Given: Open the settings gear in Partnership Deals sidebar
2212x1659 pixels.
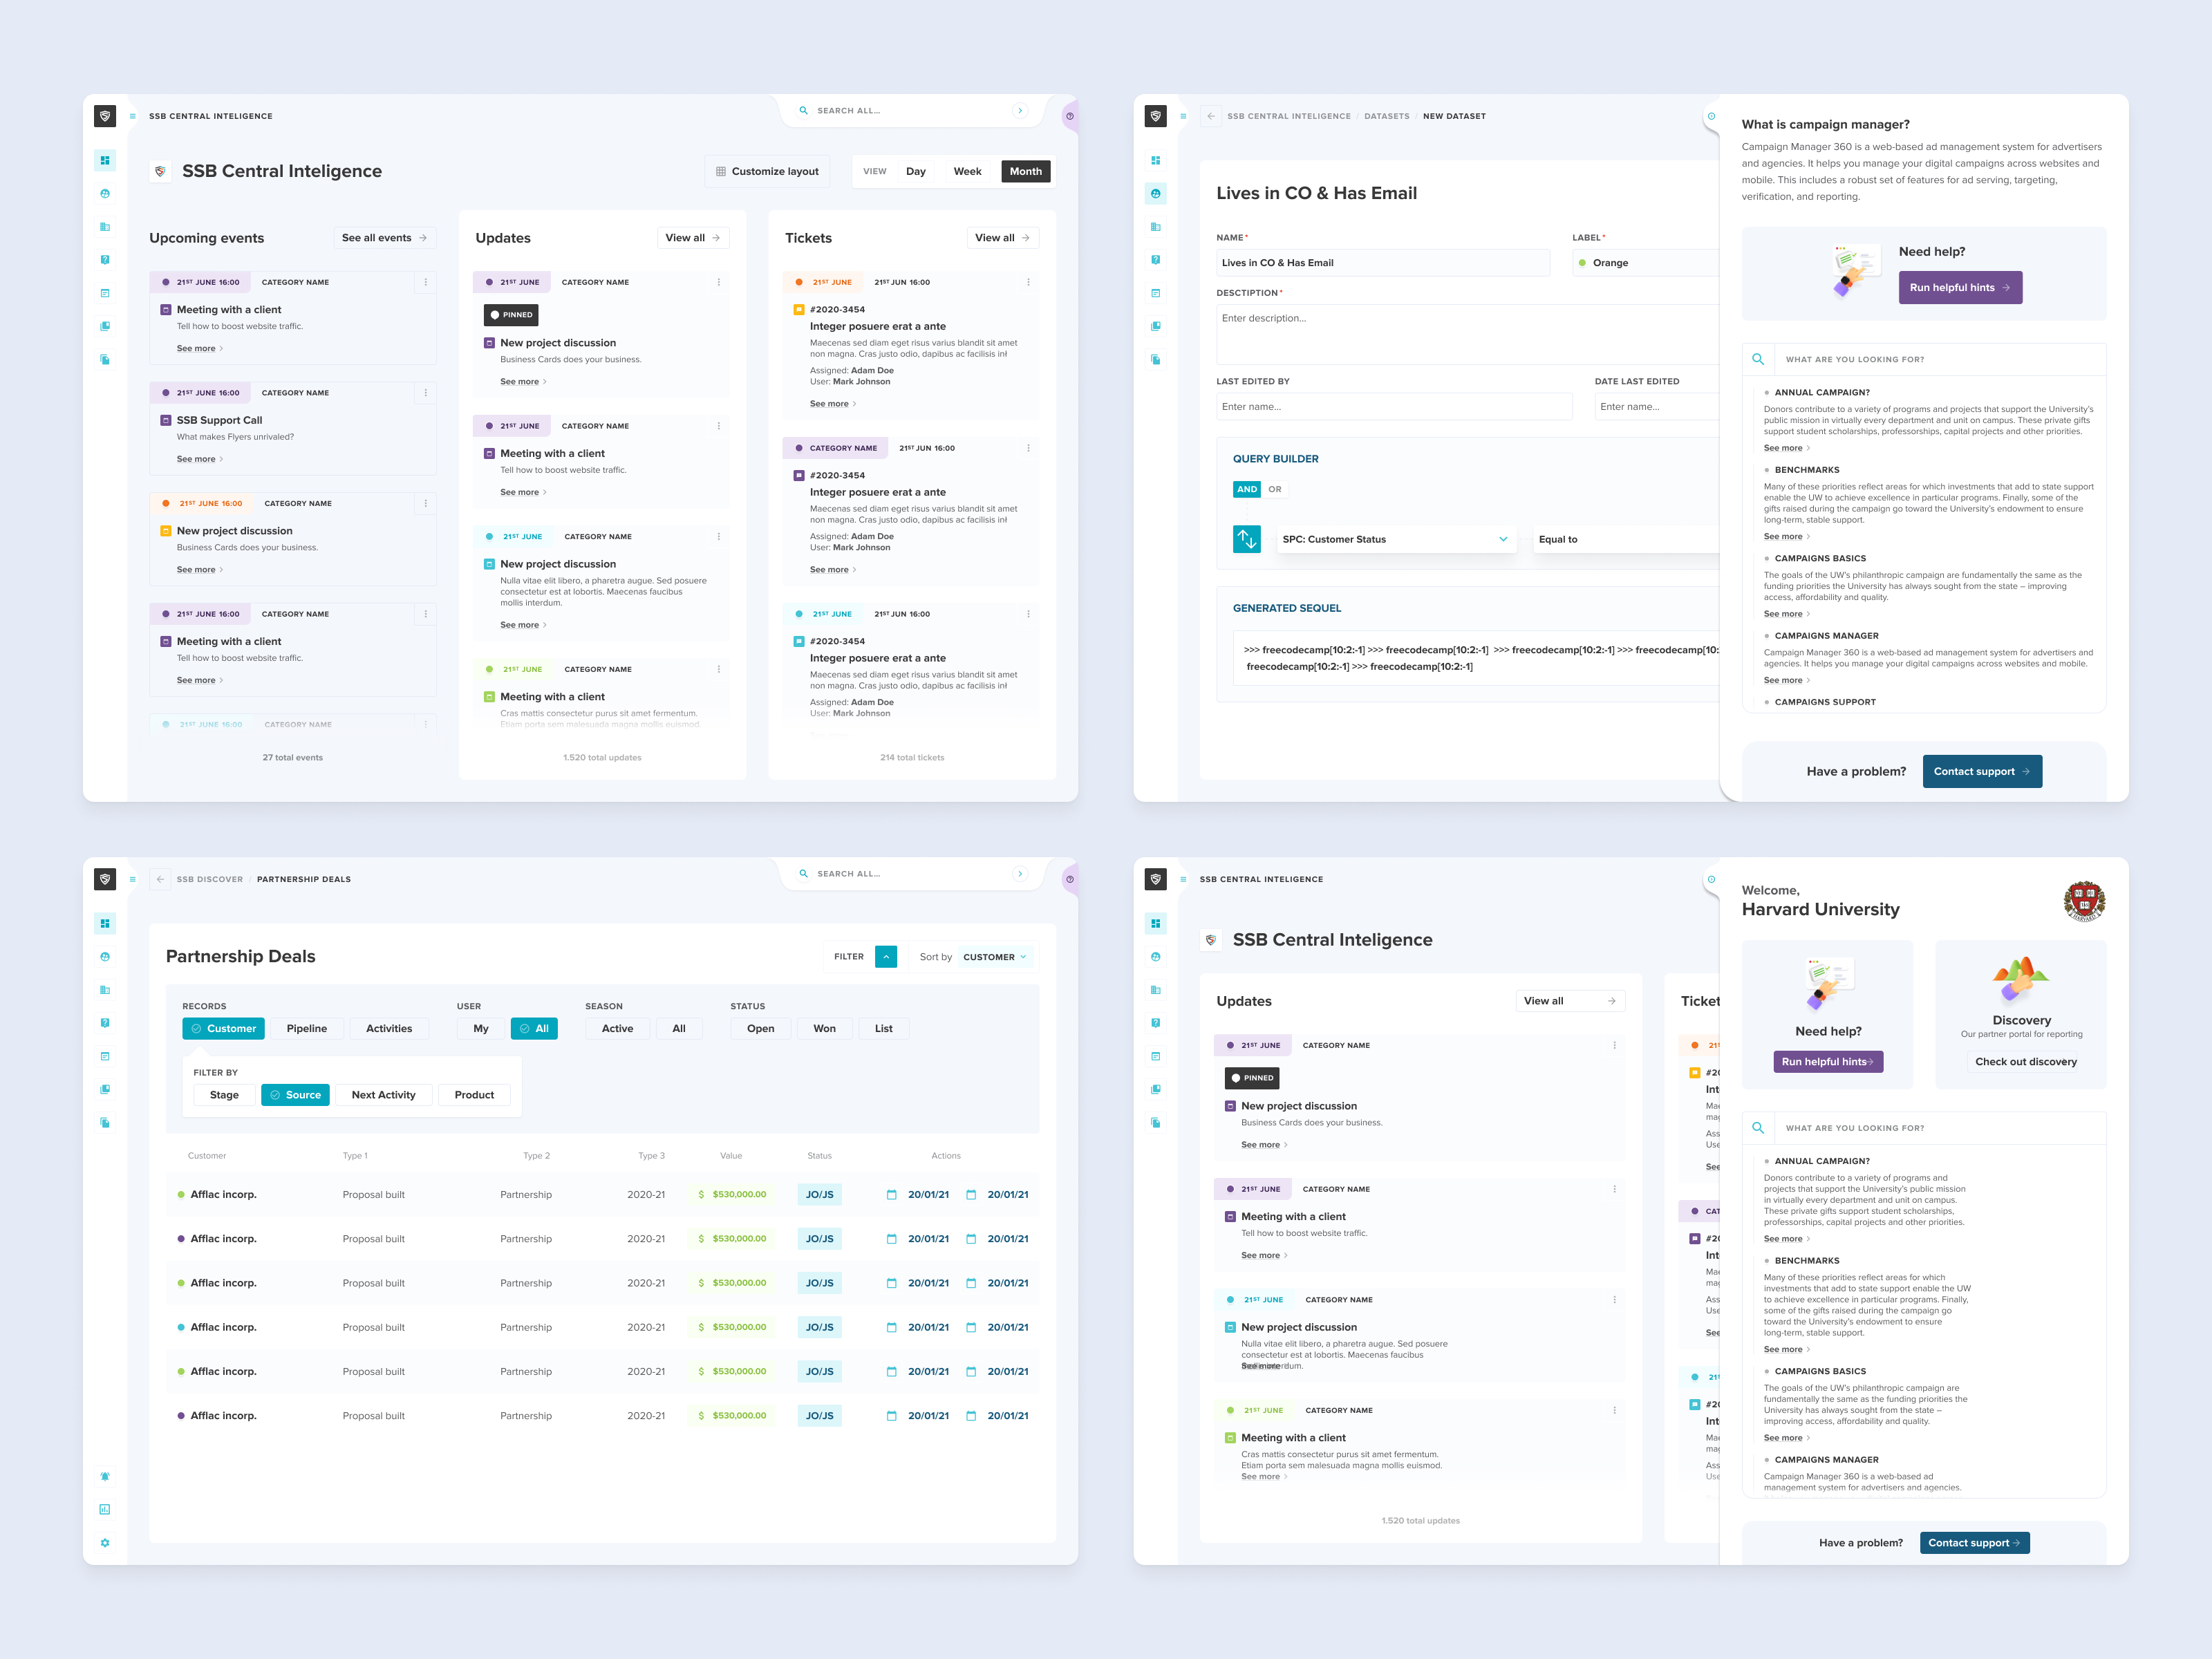Looking at the screenshot, I should click(105, 1543).
